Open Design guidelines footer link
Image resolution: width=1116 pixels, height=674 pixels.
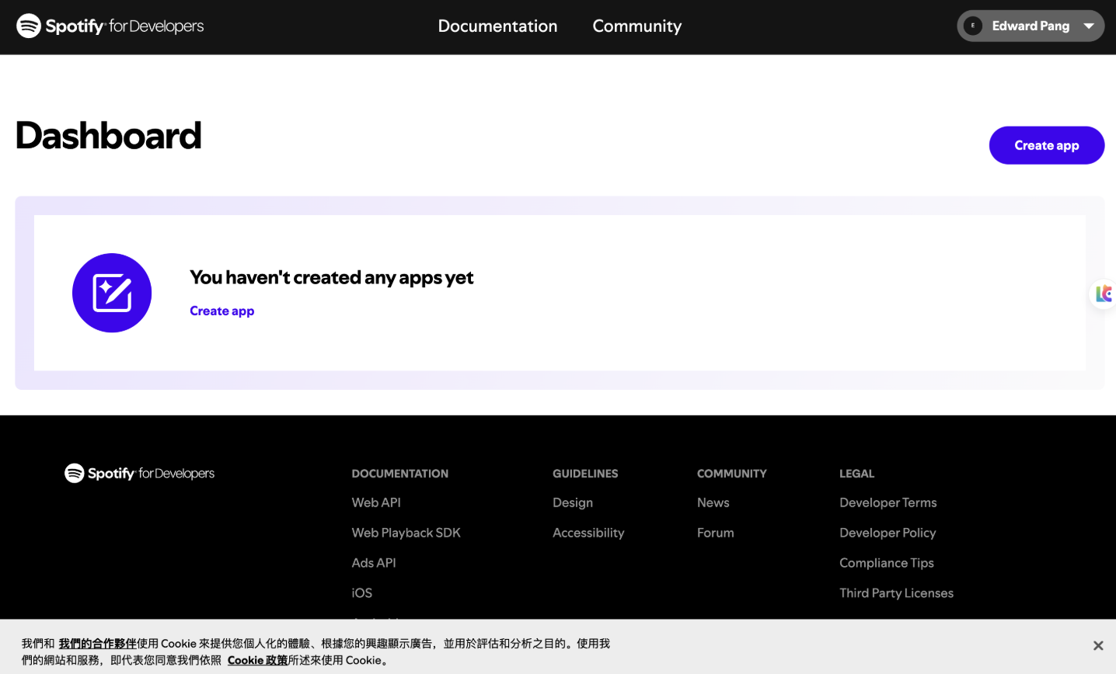coord(573,502)
